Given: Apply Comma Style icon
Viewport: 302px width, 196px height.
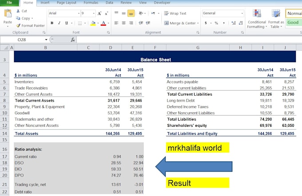Looking at the screenshot, I should click(223, 23).
